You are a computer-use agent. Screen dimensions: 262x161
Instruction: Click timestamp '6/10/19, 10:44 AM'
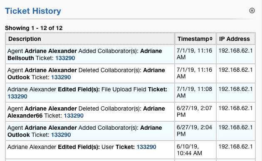tap(189, 150)
